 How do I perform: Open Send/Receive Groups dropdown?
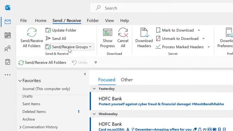coord(69,47)
